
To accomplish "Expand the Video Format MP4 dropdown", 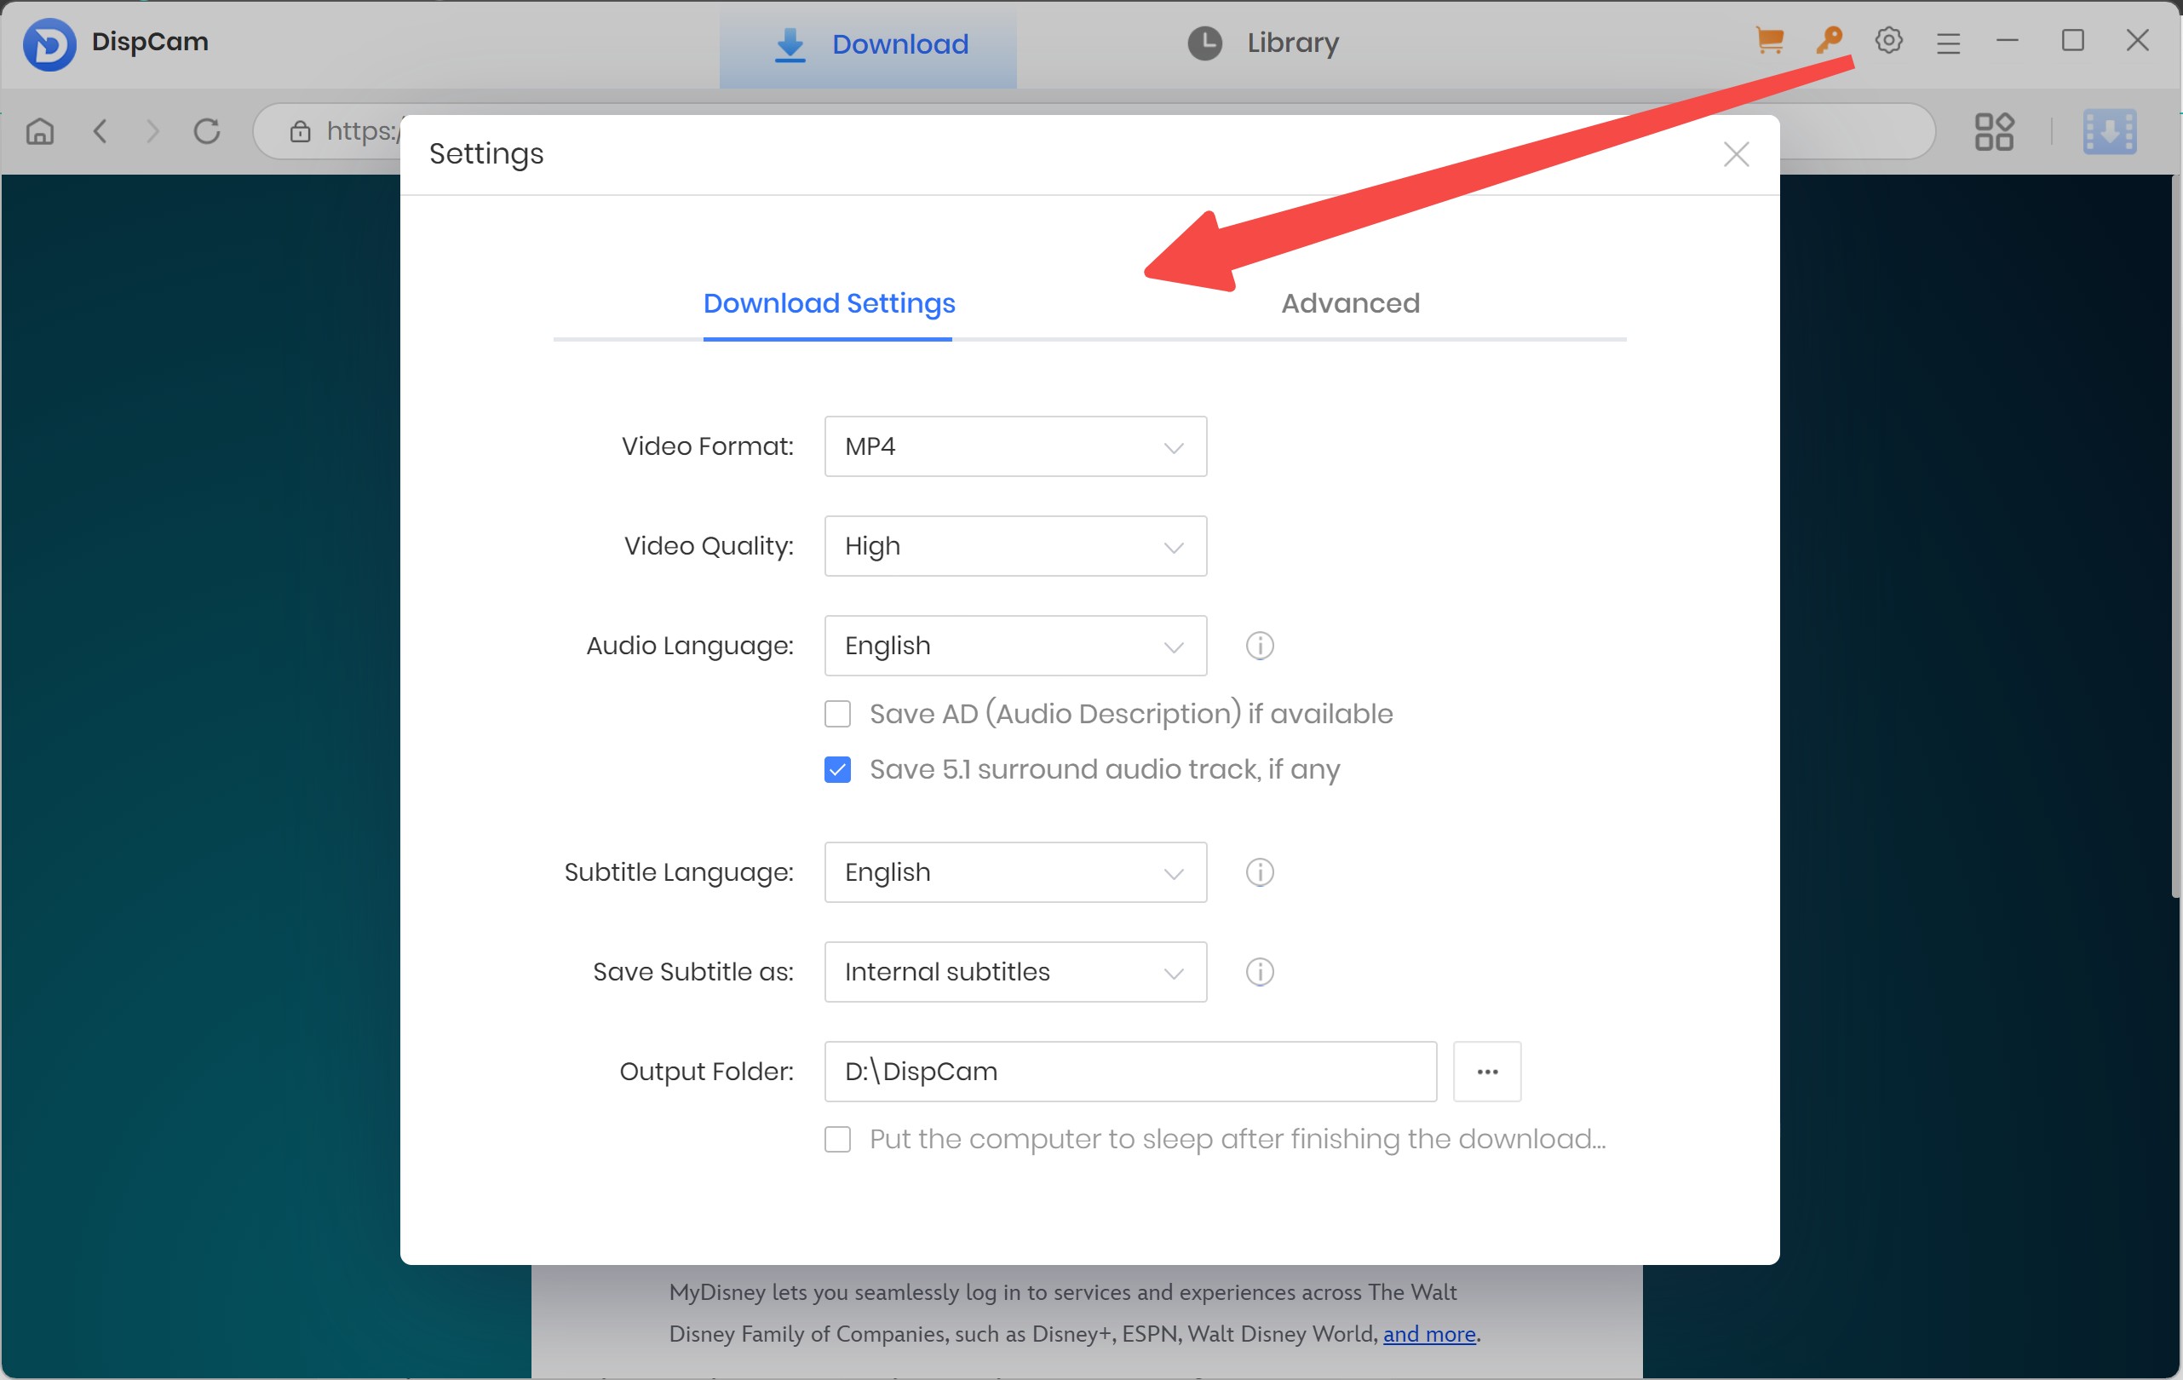I will click(x=1015, y=446).
